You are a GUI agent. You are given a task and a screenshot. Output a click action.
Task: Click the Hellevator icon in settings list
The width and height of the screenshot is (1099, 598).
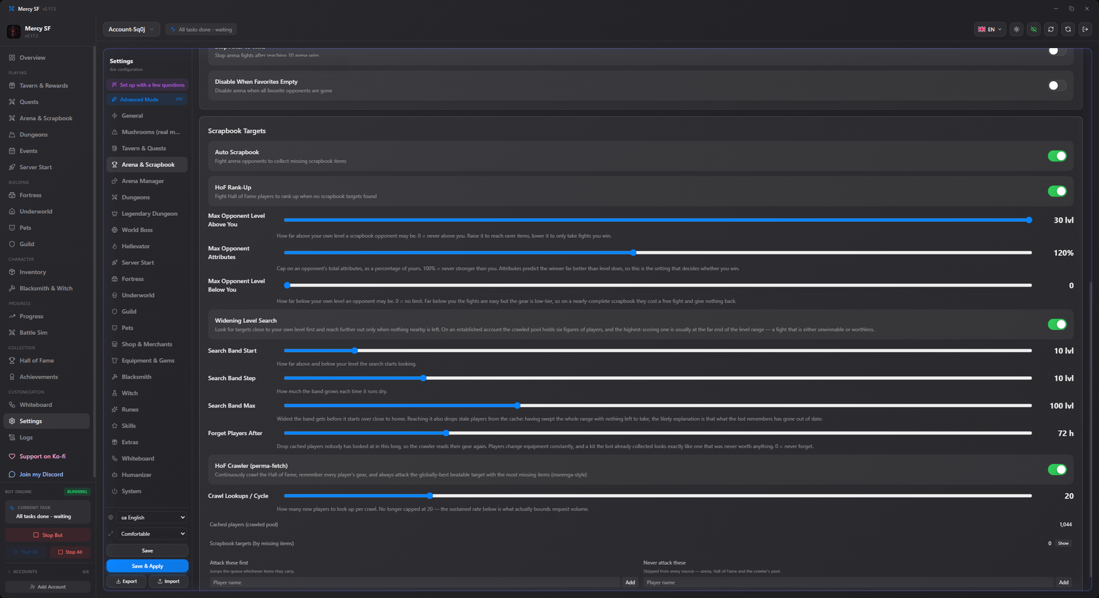[x=115, y=246]
